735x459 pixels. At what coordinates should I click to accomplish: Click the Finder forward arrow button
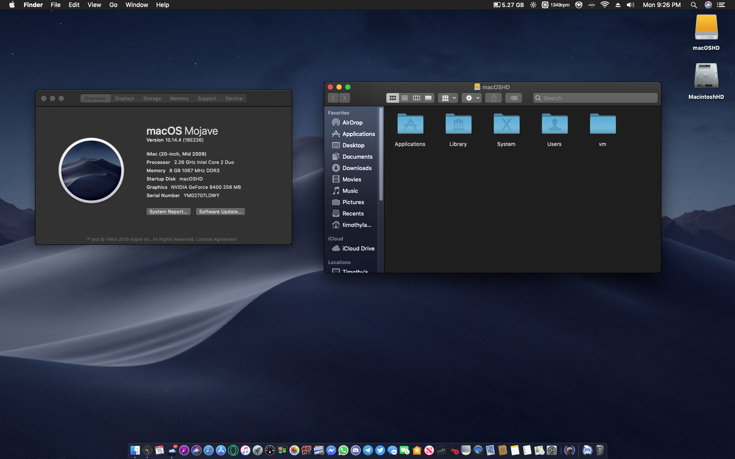click(345, 98)
